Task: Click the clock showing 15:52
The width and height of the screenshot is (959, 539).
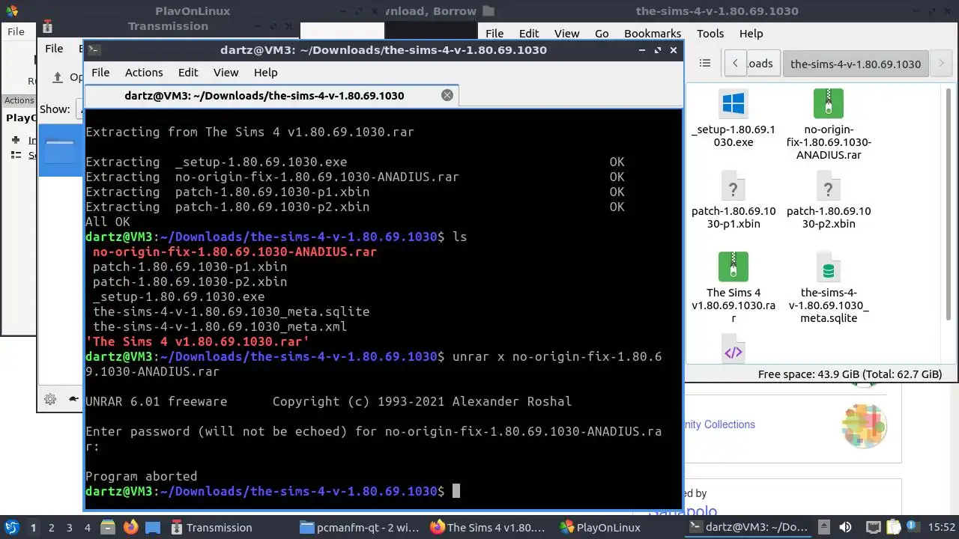Action: [x=943, y=527]
